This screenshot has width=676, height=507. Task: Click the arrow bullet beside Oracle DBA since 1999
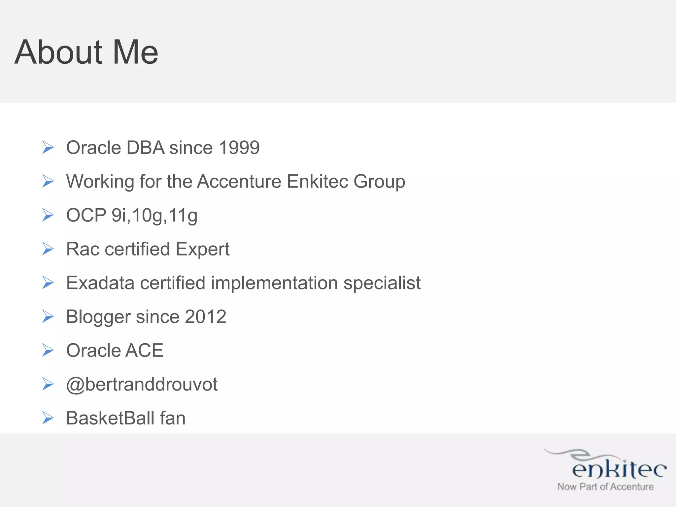pos(48,147)
